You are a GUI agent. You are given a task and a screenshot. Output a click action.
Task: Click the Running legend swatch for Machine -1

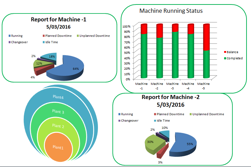tap(9, 36)
